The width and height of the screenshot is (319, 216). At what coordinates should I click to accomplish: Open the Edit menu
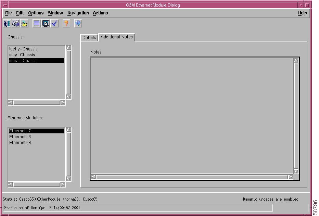pos(20,13)
